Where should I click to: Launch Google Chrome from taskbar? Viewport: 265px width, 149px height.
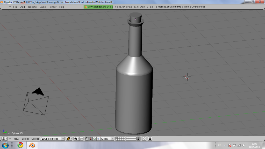coord(20,145)
